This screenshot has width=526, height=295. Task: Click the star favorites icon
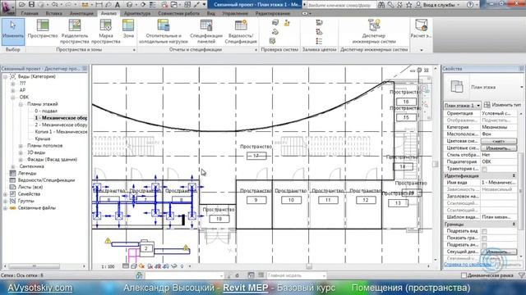[409, 5]
